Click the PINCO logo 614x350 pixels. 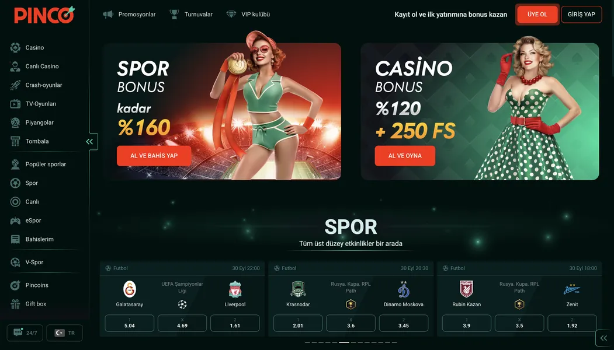coord(44,15)
